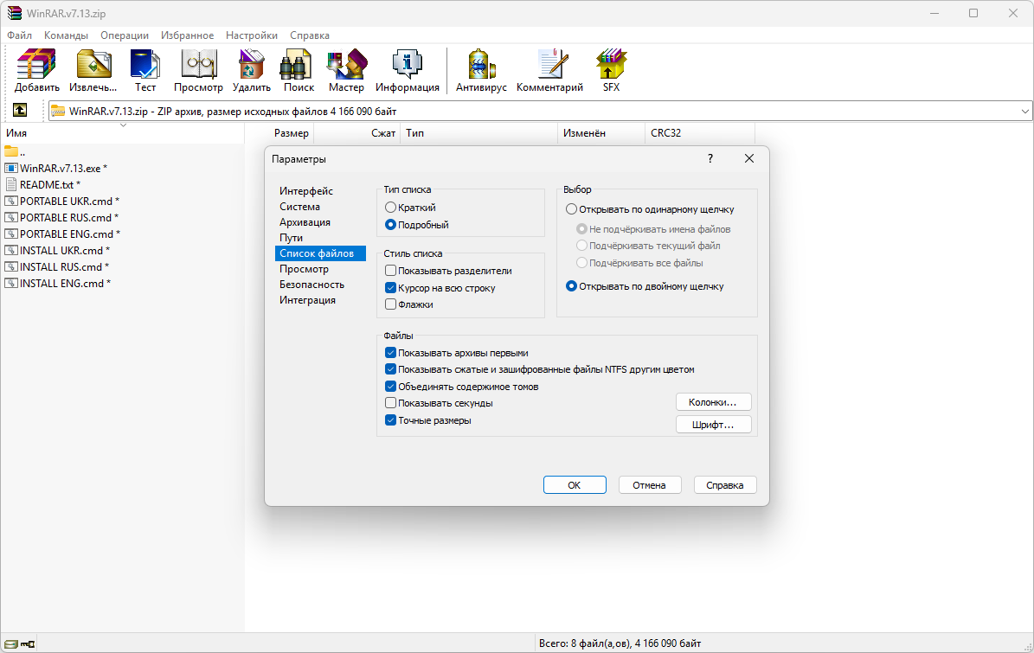Click the Справка button in the dialog
The image size is (1034, 653).
[x=725, y=485]
